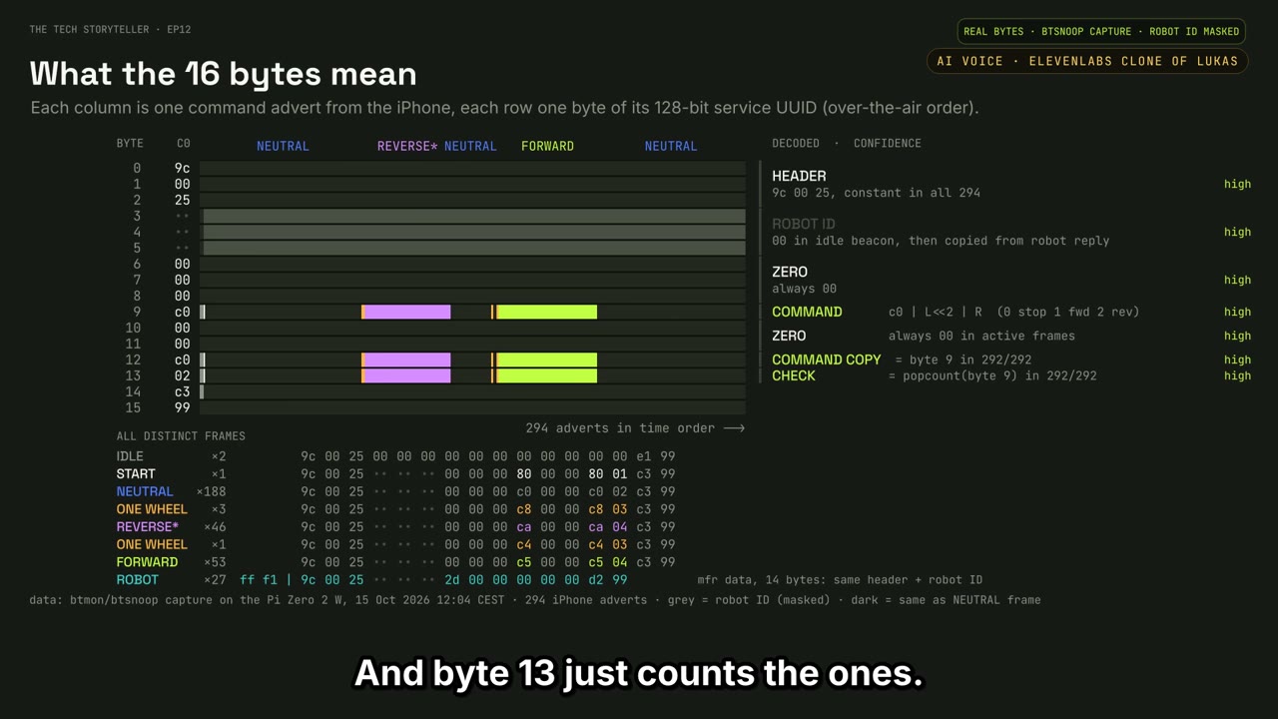
Task: Click the FORWARD column header above the chart
Action: tap(547, 146)
